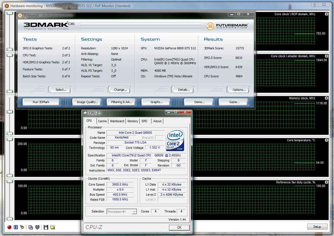Open Filtering & AA... settings
334x236 pixels.
122,102
